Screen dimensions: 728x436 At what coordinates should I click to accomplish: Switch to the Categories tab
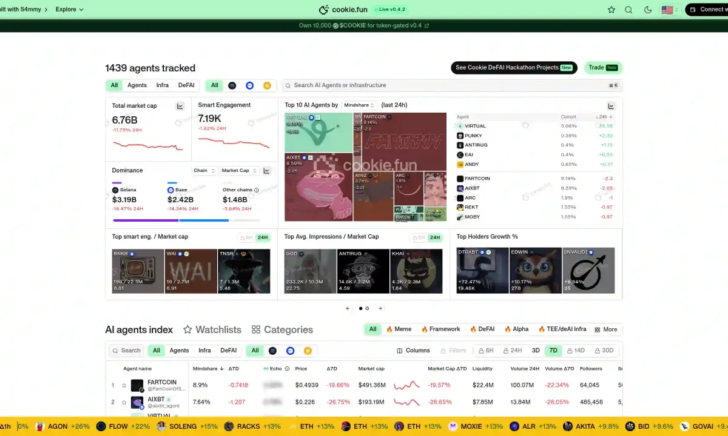click(x=282, y=329)
